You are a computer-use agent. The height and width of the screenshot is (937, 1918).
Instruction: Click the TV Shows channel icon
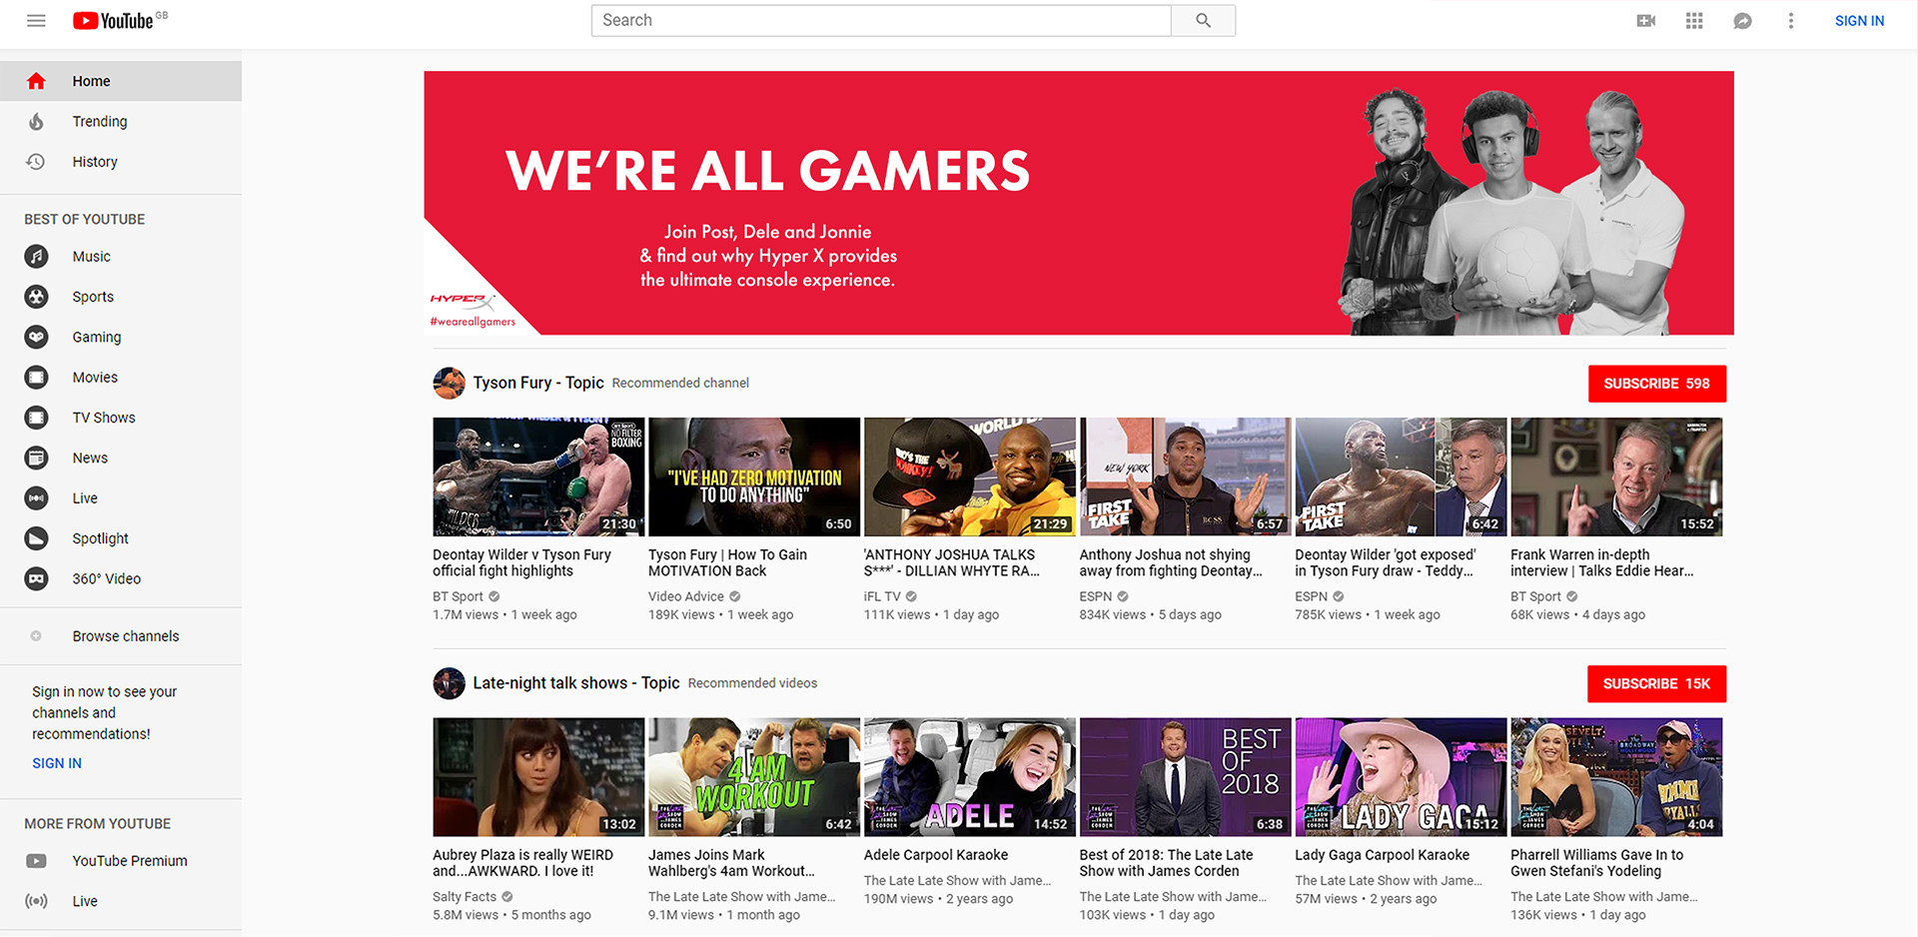click(x=36, y=418)
